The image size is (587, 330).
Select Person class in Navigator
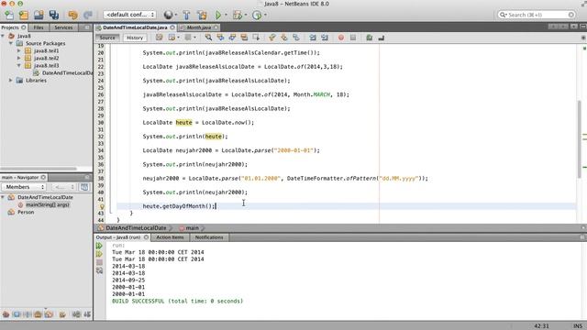click(x=26, y=212)
